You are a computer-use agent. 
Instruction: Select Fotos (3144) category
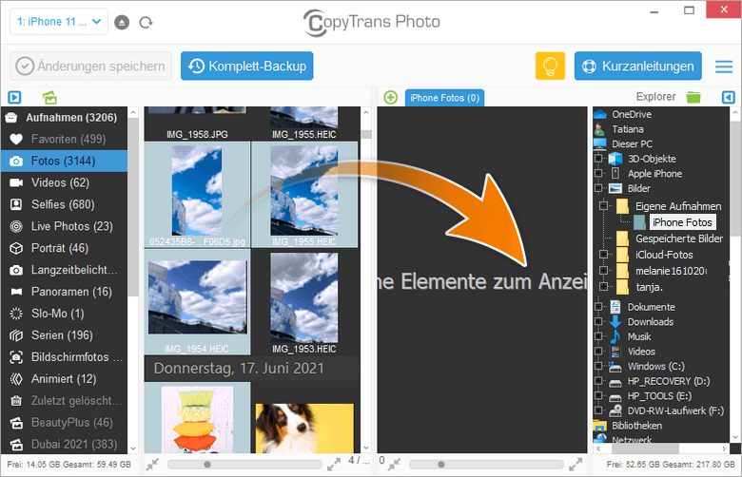point(65,161)
